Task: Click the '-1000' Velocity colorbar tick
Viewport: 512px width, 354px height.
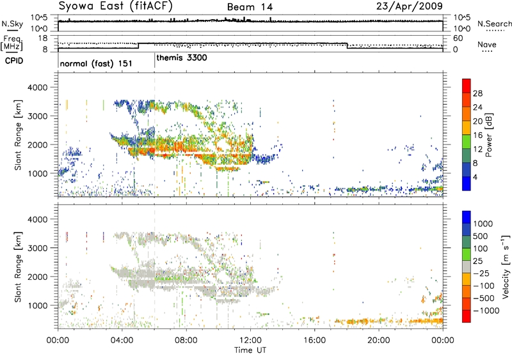Action: [486, 311]
